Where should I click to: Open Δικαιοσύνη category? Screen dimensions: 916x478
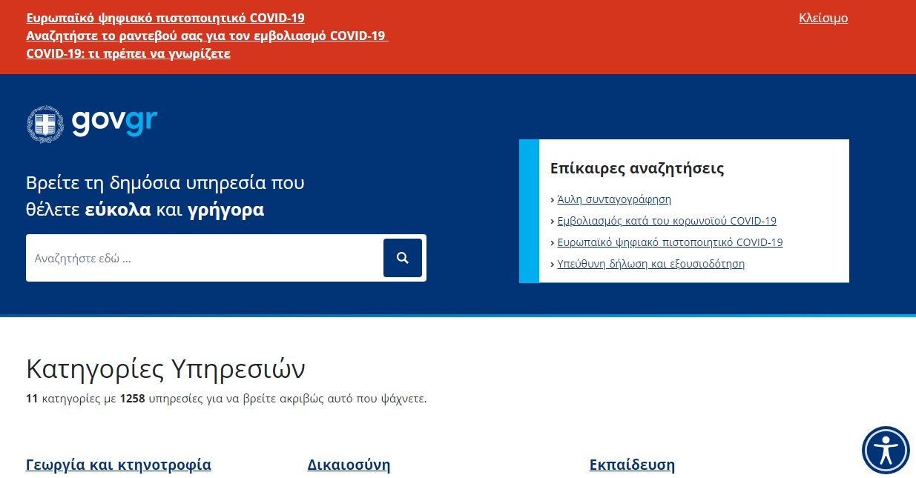point(349,465)
